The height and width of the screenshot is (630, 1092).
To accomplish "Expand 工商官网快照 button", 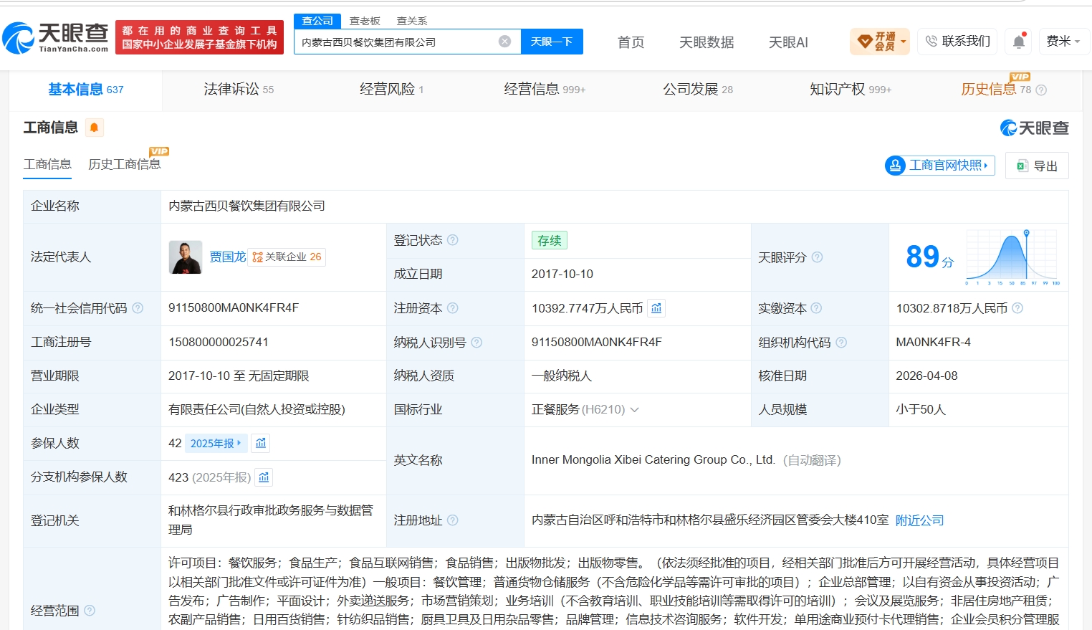I will 940,166.
